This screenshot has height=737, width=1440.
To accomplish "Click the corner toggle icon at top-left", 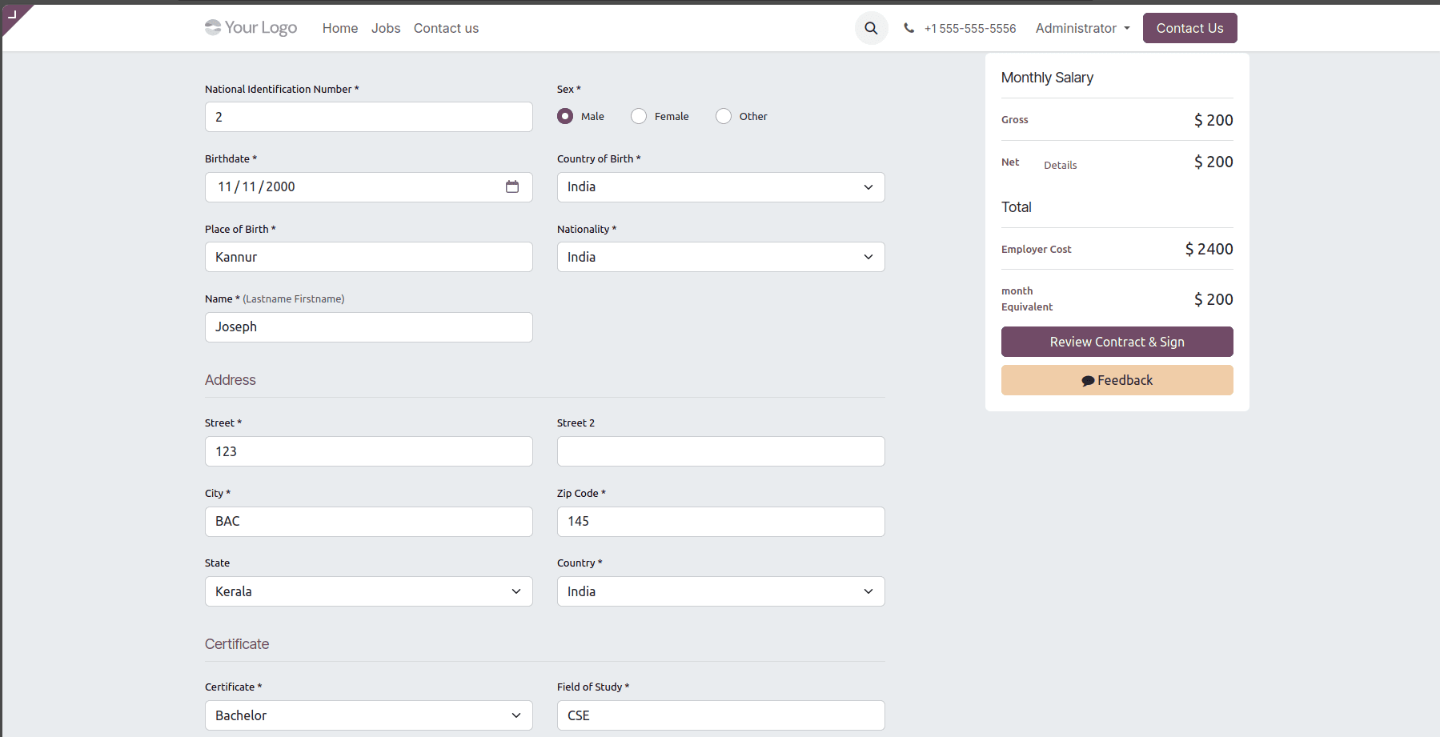I will pos(13,14).
